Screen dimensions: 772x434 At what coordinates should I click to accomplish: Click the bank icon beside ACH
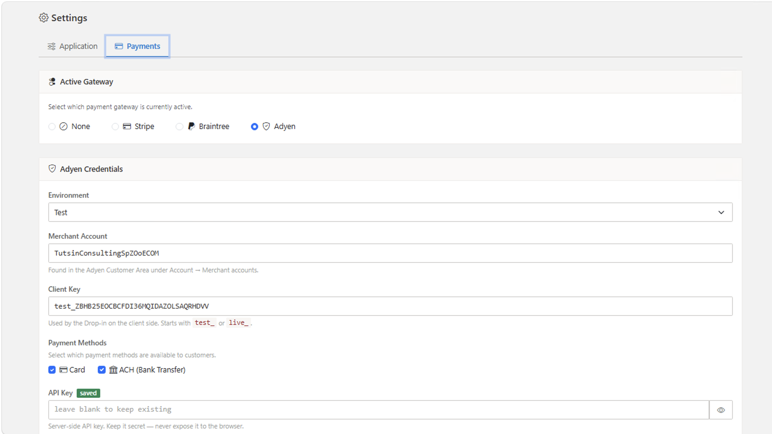[x=113, y=370]
